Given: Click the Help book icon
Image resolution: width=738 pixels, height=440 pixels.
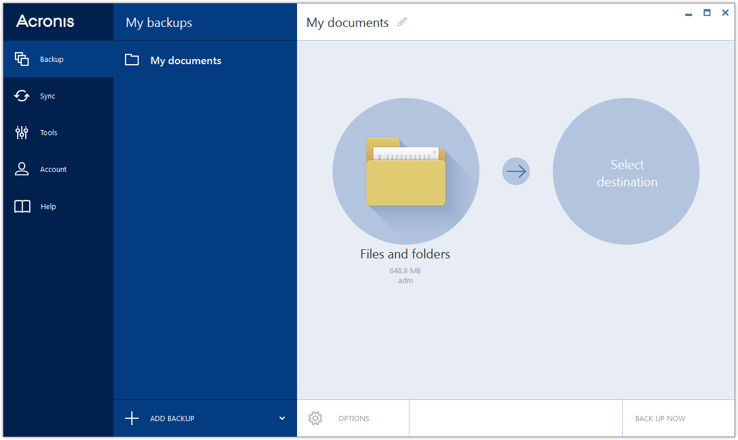Looking at the screenshot, I should click(x=22, y=206).
